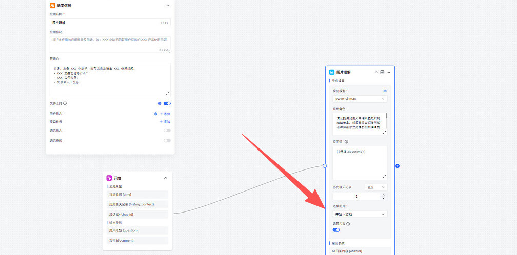Click 添加 next to 用户输入
Screen dimensions: 517x255
(x=165, y=114)
